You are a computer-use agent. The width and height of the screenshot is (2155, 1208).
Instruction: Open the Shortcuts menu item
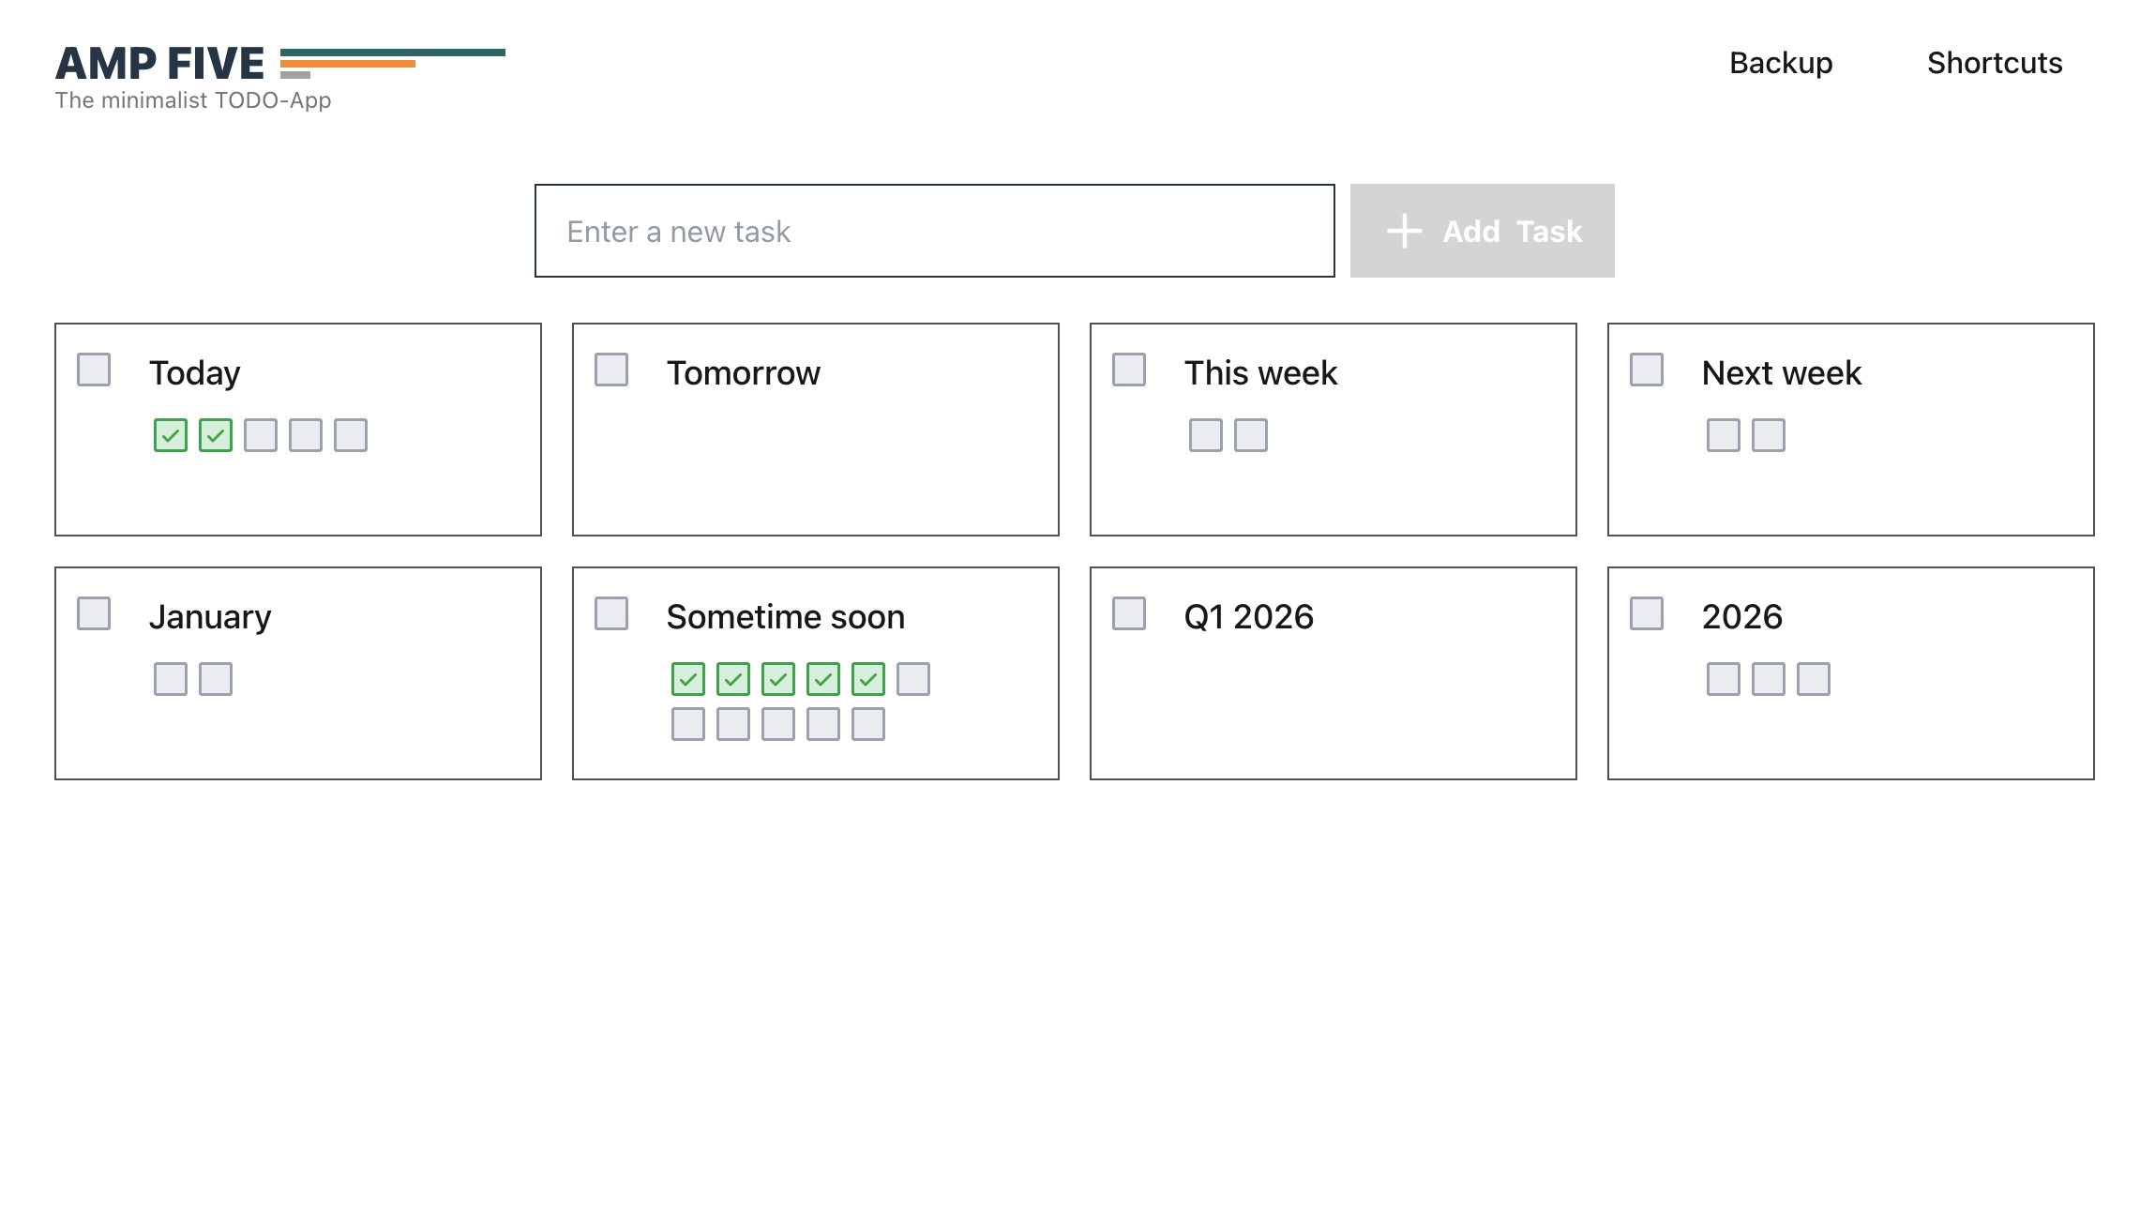point(1994,63)
